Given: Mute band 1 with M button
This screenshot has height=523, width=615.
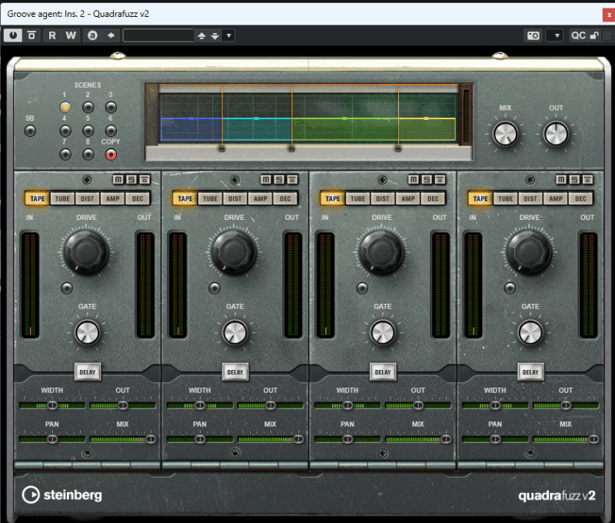Looking at the screenshot, I should [118, 180].
